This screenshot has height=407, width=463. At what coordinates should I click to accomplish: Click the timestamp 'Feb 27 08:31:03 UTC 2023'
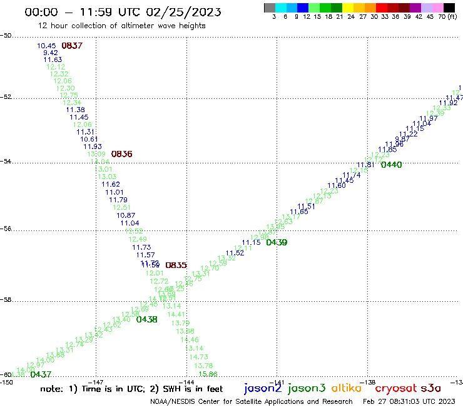point(409,401)
